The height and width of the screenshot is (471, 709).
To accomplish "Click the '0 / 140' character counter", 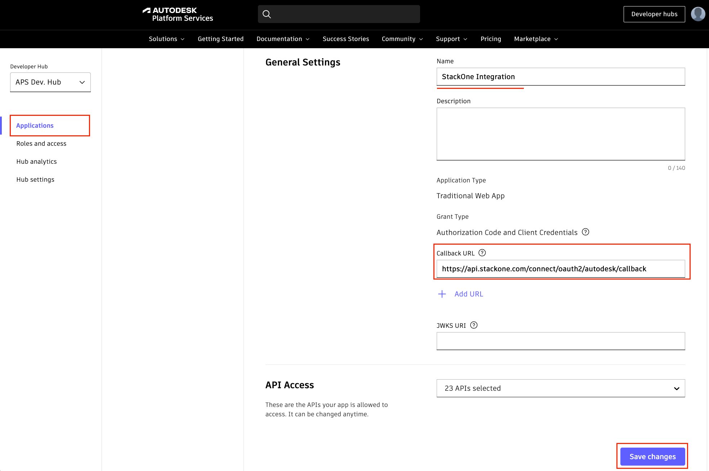I will tap(677, 168).
